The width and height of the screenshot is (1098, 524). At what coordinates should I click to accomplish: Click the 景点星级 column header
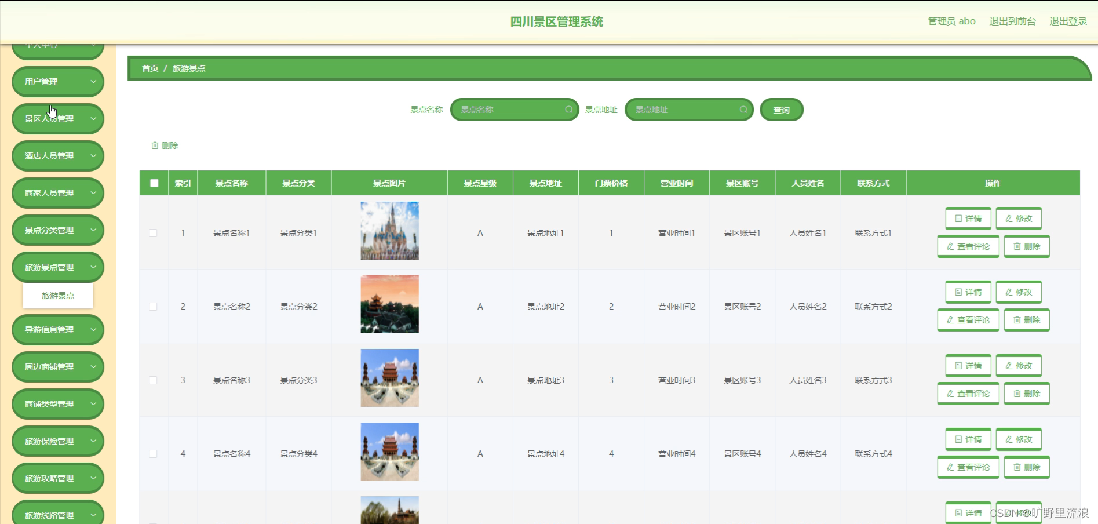pos(480,183)
